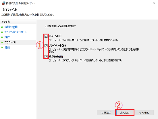Select the プロファイル step in sidebar

click(10, 42)
